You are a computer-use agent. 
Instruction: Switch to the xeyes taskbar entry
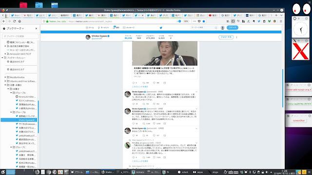tap(198, 172)
